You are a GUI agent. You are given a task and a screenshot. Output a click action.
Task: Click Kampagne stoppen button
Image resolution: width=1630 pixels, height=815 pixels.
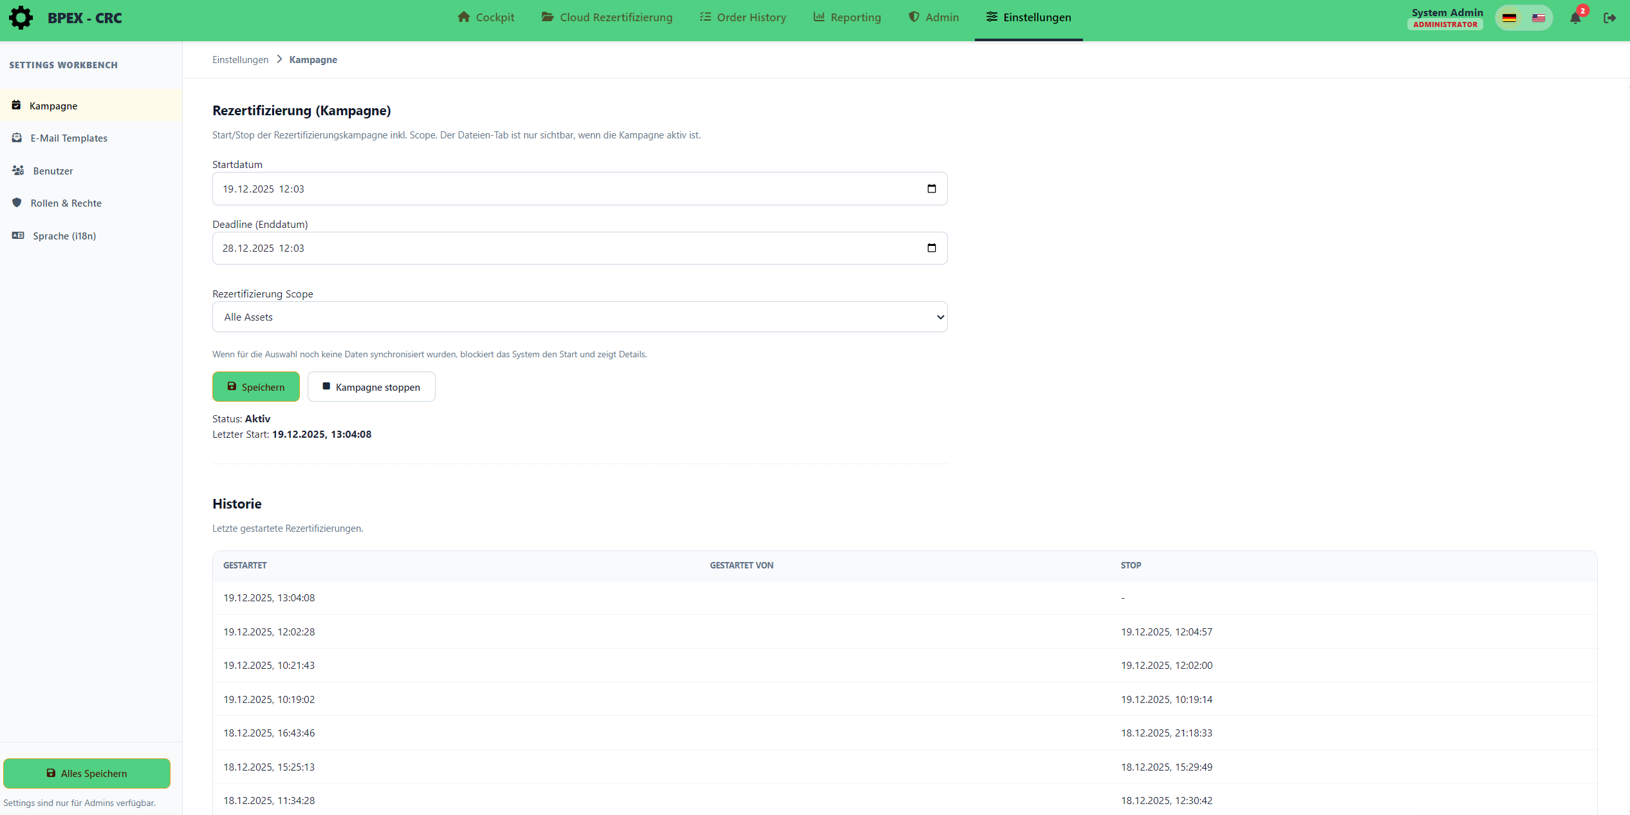pyautogui.click(x=371, y=387)
